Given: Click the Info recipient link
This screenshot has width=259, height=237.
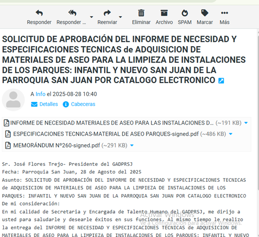Looking at the screenshot, I should 41,94.
